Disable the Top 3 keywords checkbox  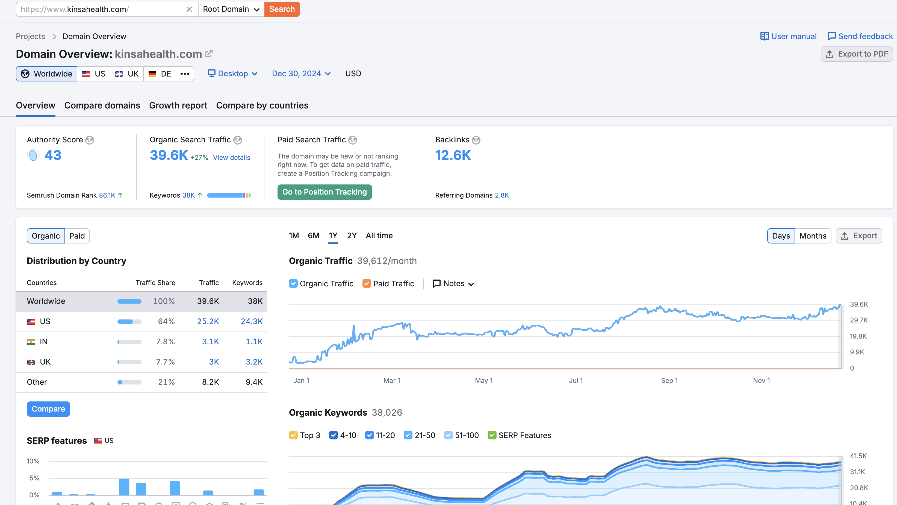(293, 435)
